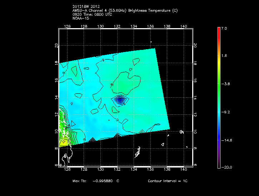Click the 'Contour Interval = 1C' label
This screenshot has width=259, height=196.
pos(168,181)
